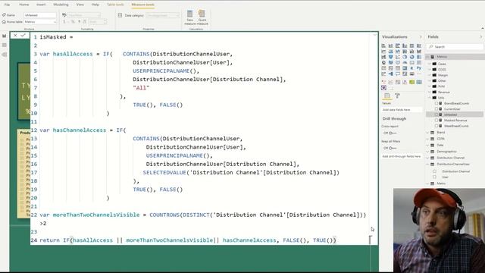Click the Add data fields here well
Image resolution: width=485 pixels, height=273 pixels.
402,110
